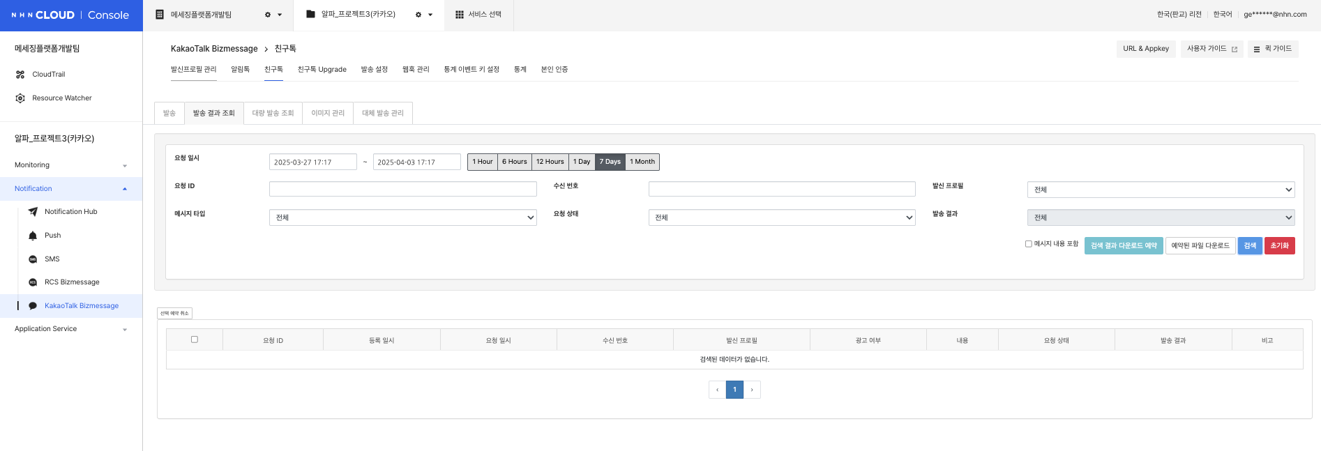
Task: Click the external link icon on 사용자 가이드
Action: [1235, 49]
